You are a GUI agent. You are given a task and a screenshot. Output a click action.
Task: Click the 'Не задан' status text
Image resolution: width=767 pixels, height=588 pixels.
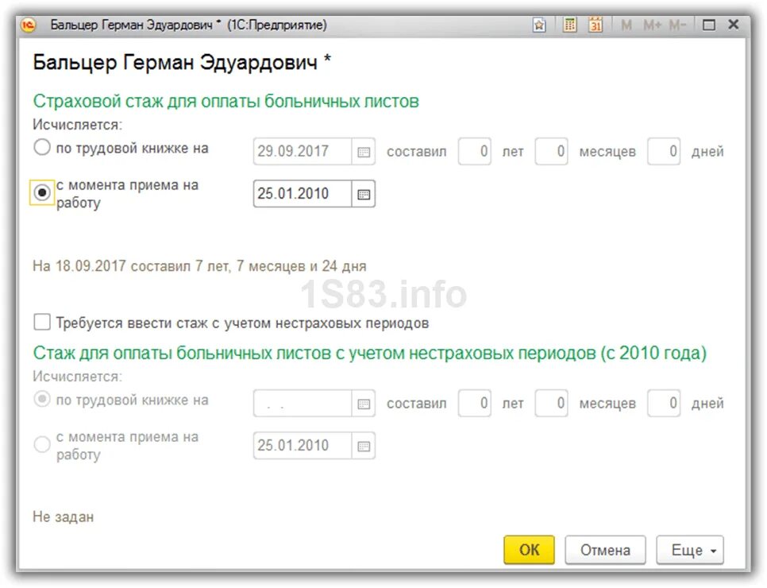pyautogui.click(x=63, y=517)
